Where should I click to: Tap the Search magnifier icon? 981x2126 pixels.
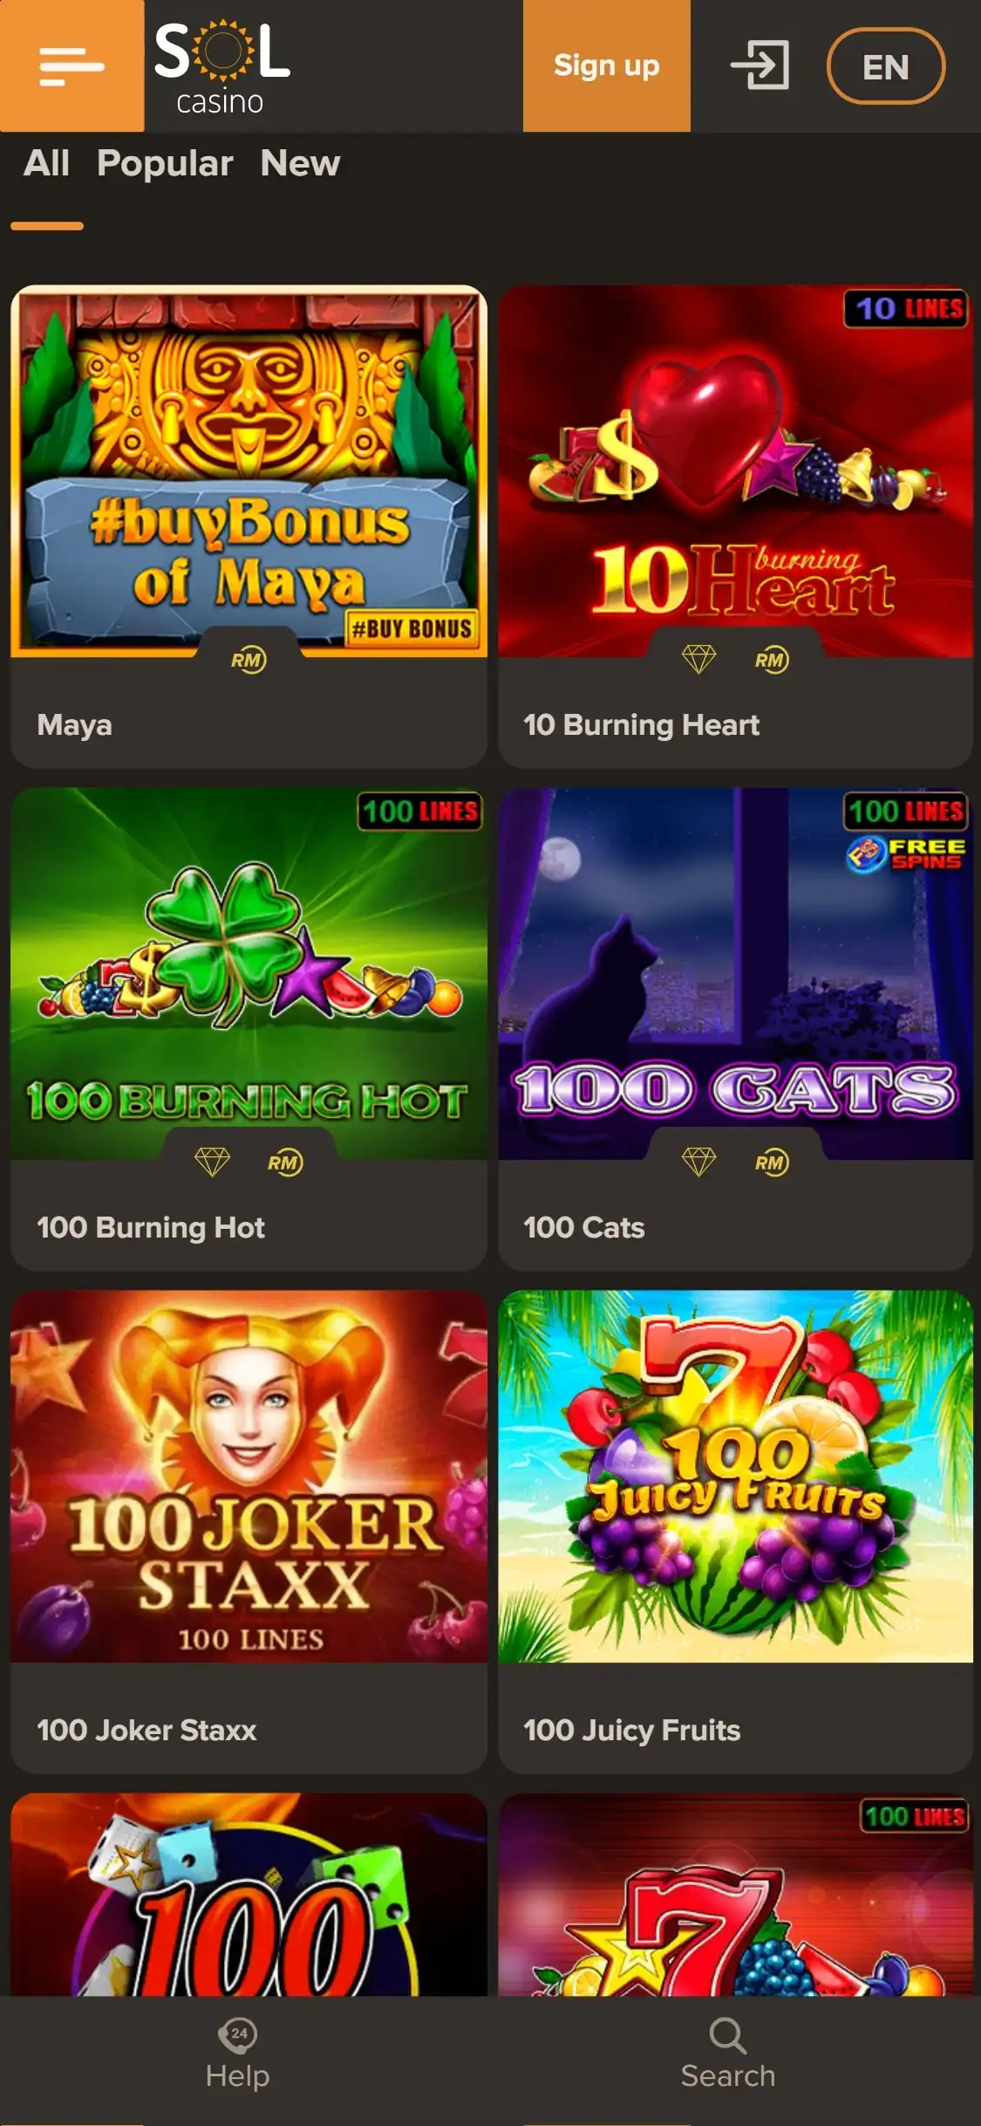[x=727, y=2035]
